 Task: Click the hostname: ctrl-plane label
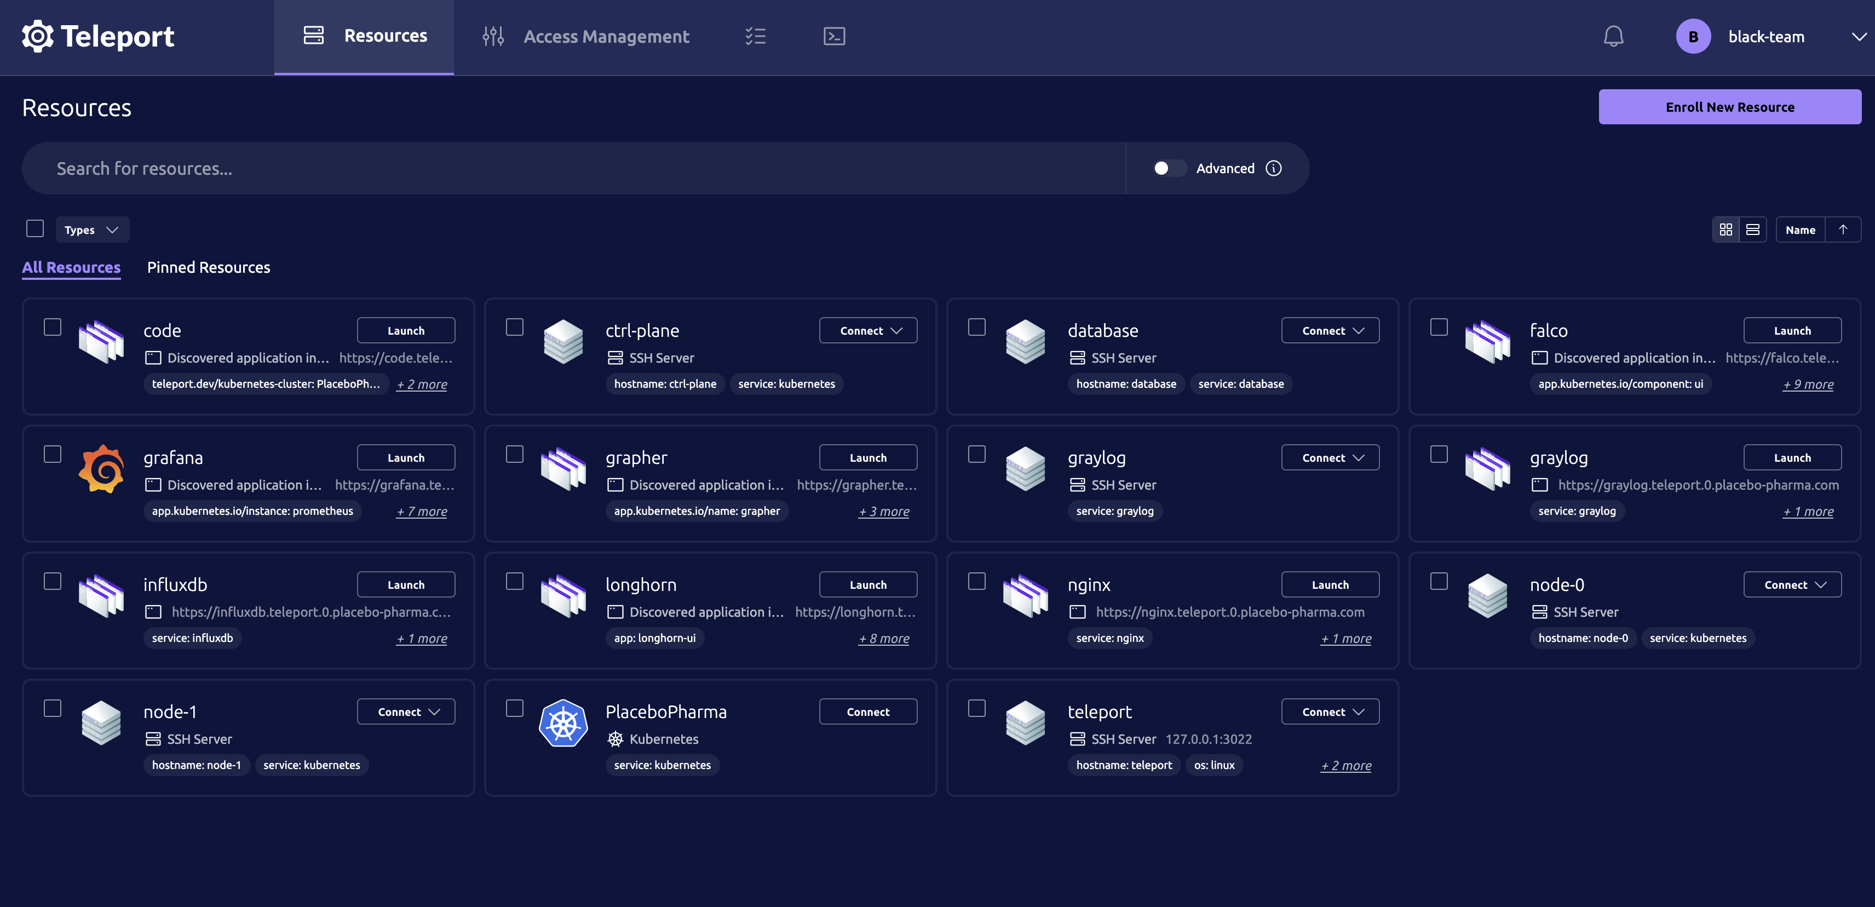point(665,383)
